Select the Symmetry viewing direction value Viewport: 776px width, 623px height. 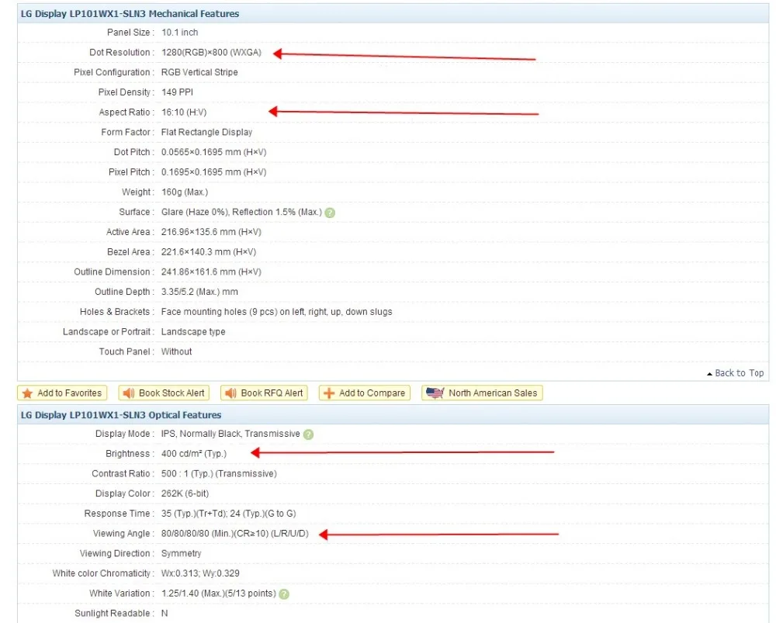181,554
